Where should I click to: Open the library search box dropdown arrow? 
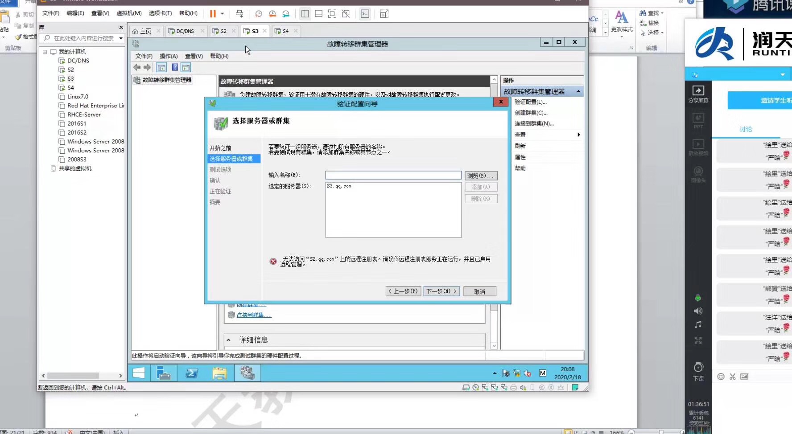click(x=121, y=38)
